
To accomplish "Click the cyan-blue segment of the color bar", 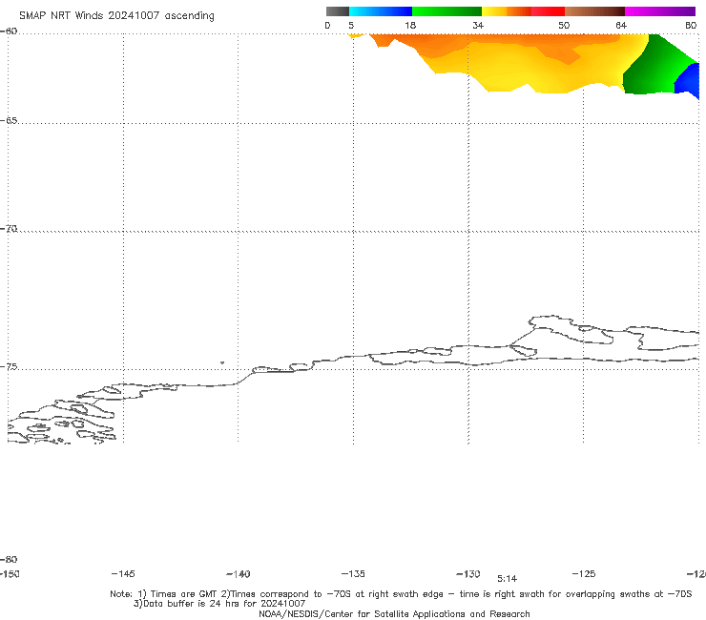I will point(381,11).
